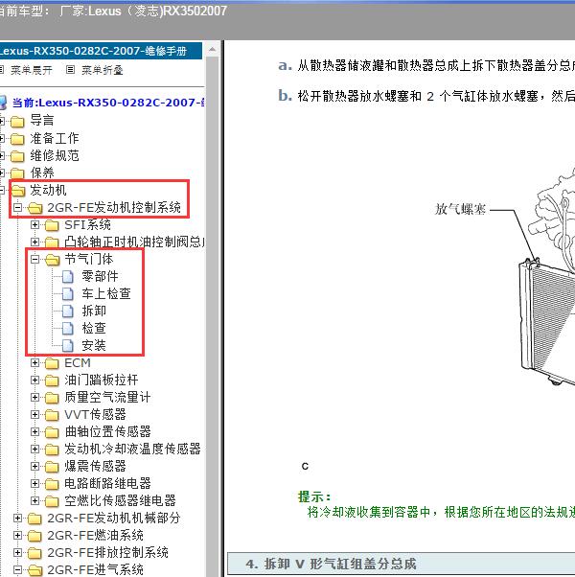Open the 零部件 document under 节气门体
The image size is (575, 577).
tap(100, 276)
